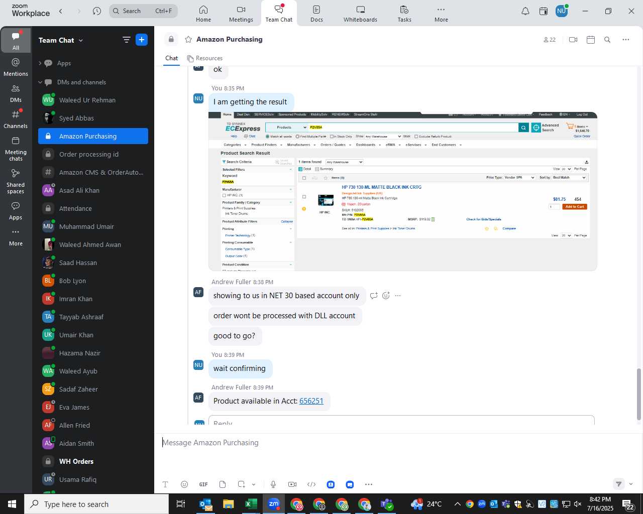
Task: Collapse the DMs and channels section
Action: (x=40, y=82)
